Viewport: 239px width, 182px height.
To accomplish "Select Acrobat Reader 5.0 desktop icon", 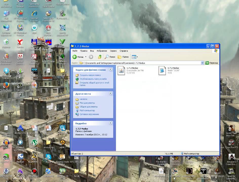I will 34,59.
